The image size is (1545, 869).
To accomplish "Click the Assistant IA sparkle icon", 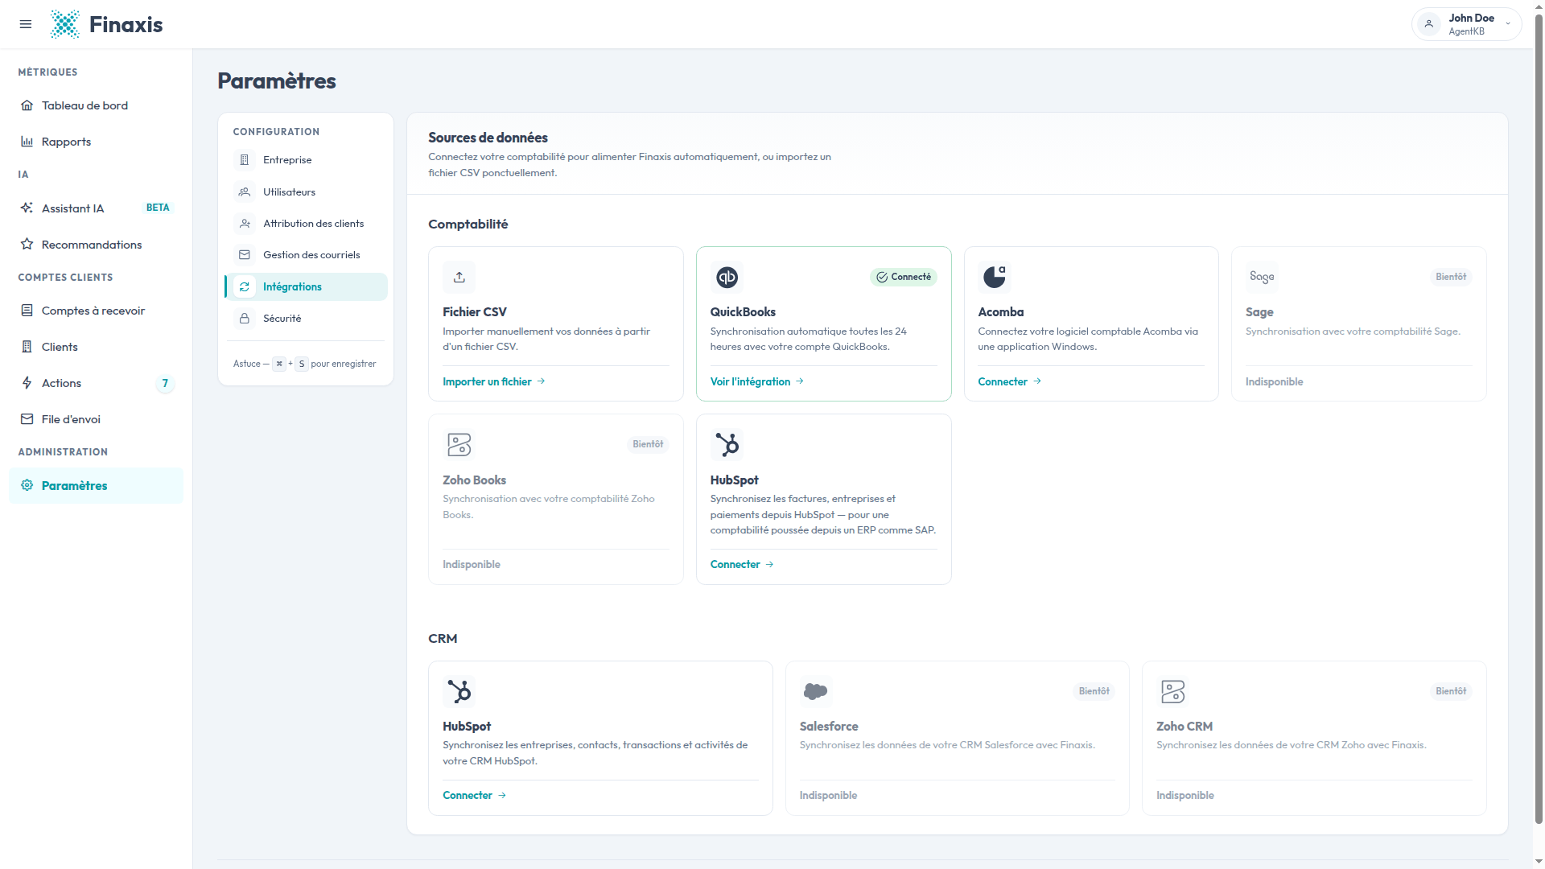I will click(x=27, y=208).
